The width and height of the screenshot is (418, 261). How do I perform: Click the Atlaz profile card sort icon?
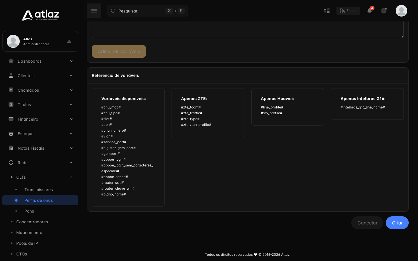click(x=69, y=41)
